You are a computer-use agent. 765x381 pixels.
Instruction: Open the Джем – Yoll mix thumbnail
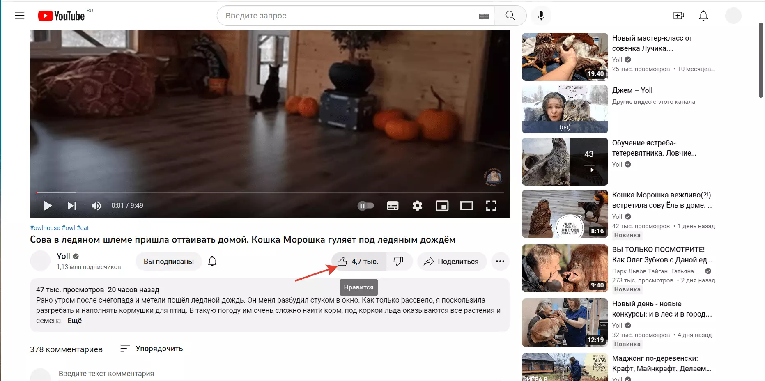click(x=565, y=109)
